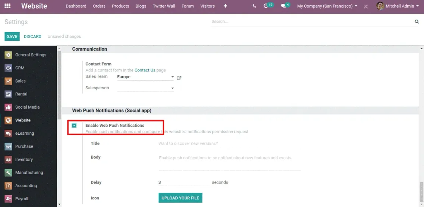Click the Website app title
The height and width of the screenshot is (207, 424).
(x=34, y=6)
